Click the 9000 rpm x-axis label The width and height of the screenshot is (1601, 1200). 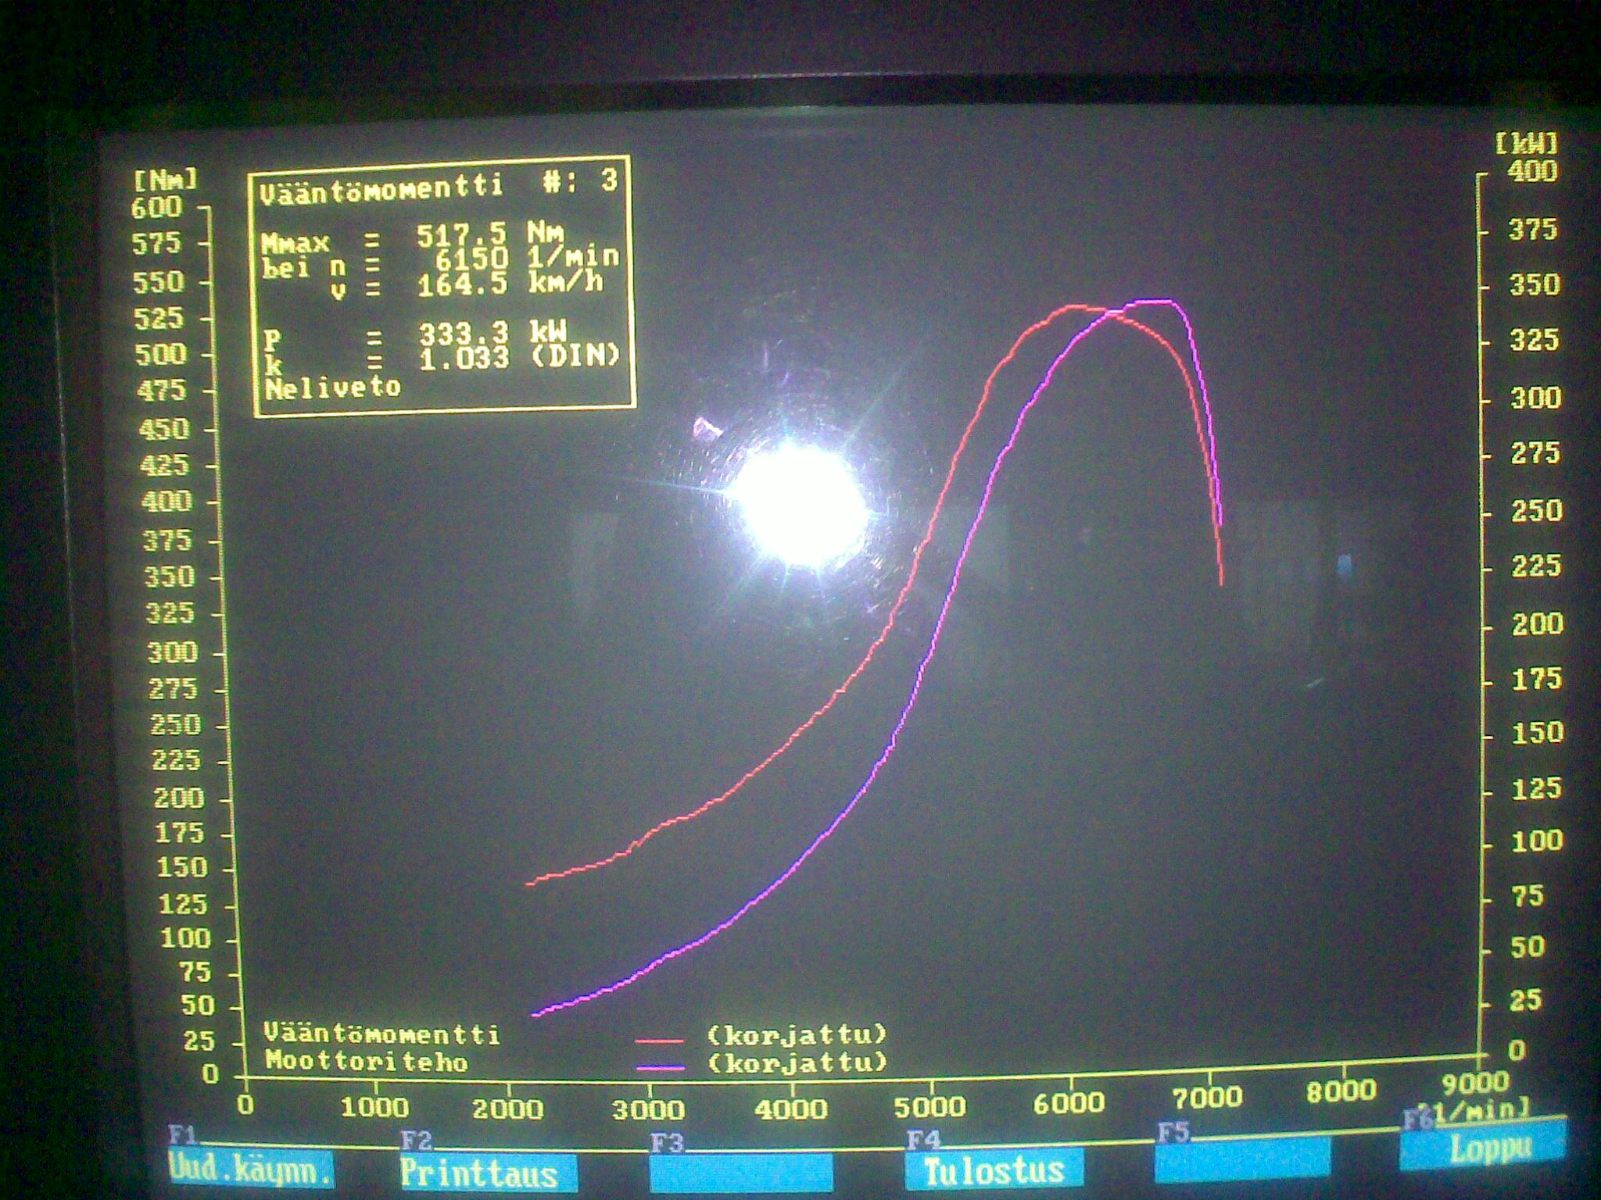(1474, 1083)
